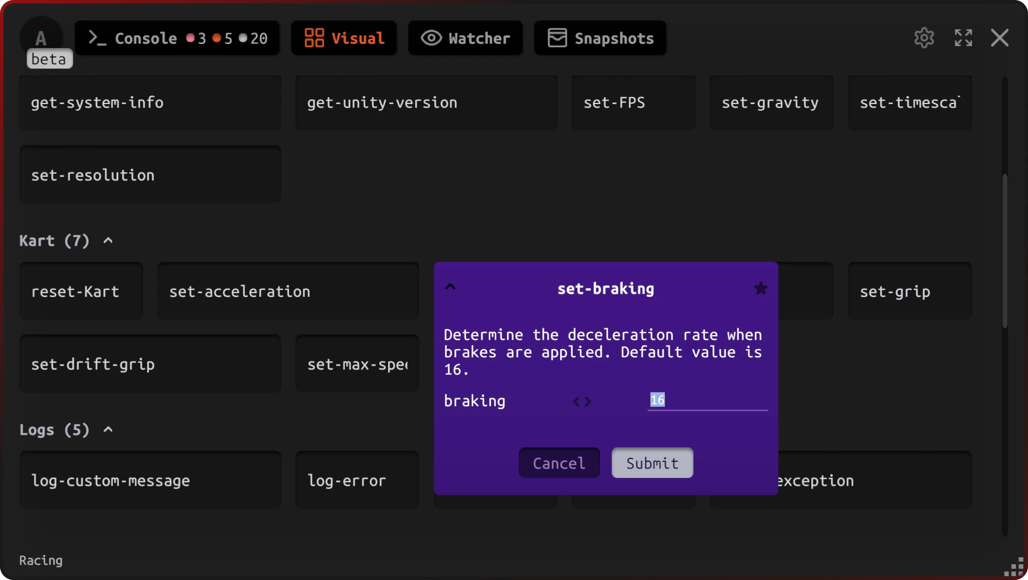Open the Snapshots tab
Image resolution: width=1028 pixels, height=580 pixels.
coord(600,38)
